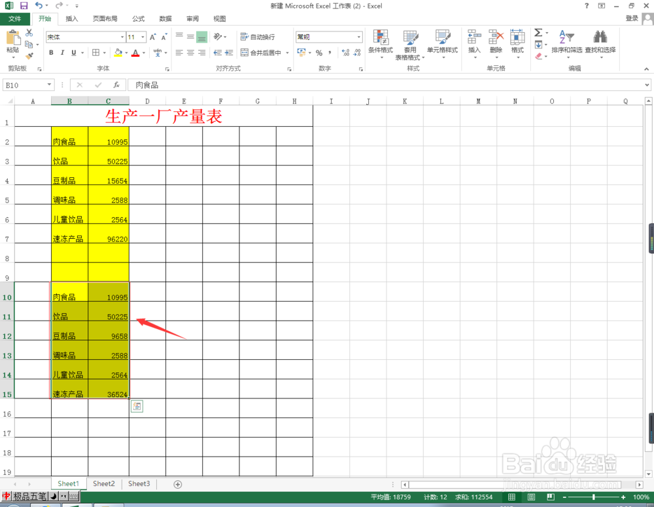Click the Paste clipboard icon
The height and width of the screenshot is (507, 654).
[x=13, y=37]
